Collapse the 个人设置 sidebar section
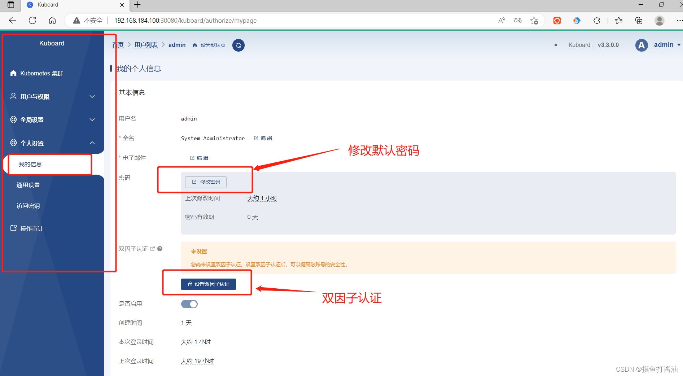 [92, 143]
